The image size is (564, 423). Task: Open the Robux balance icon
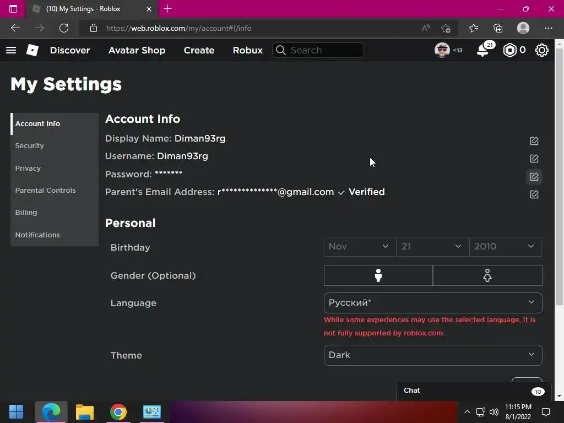point(509,50)
